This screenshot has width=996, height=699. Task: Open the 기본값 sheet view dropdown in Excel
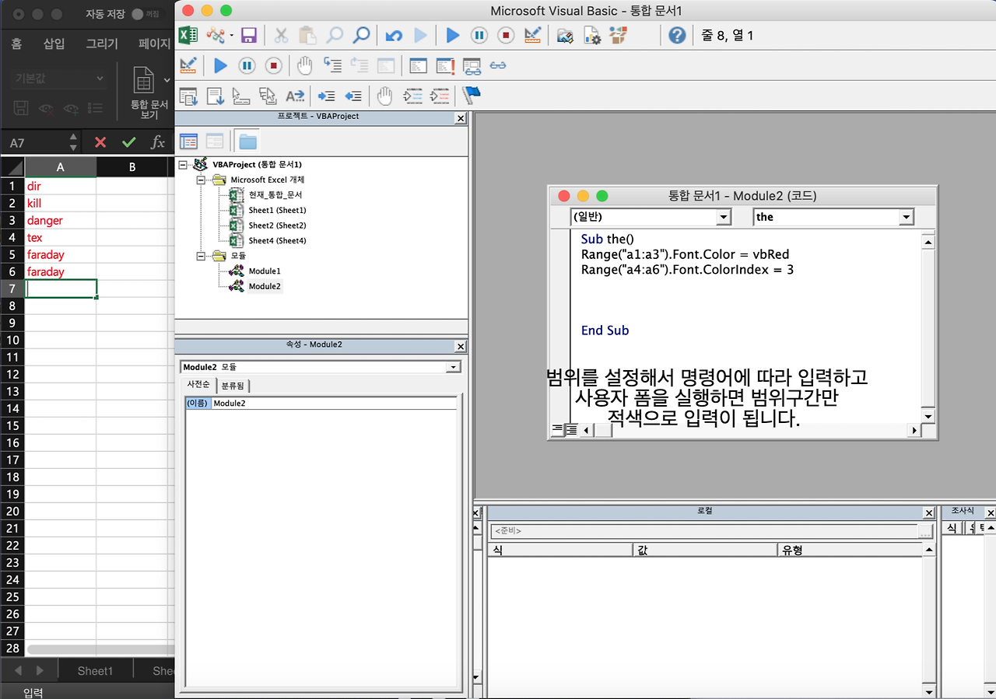coord(59,79)
